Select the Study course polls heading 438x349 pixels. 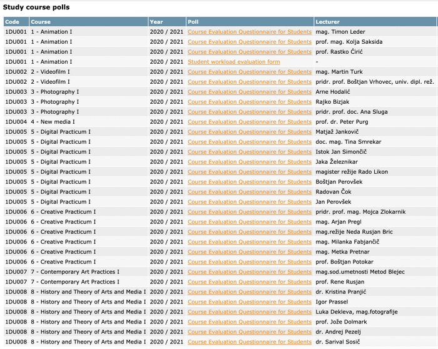(x=36, y=8)
